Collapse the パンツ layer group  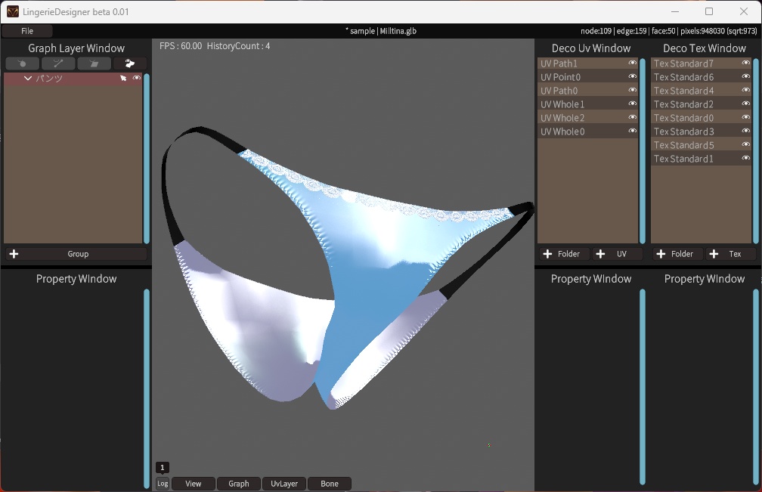tap(28, 78)
